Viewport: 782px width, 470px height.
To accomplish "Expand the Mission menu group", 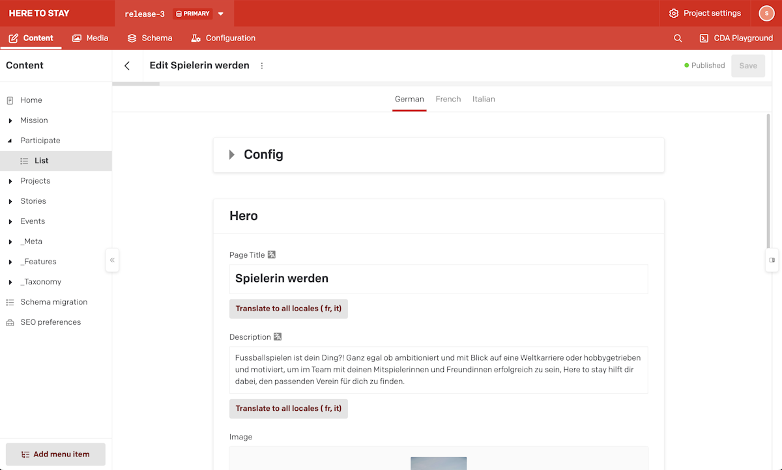I will (10, 120).
